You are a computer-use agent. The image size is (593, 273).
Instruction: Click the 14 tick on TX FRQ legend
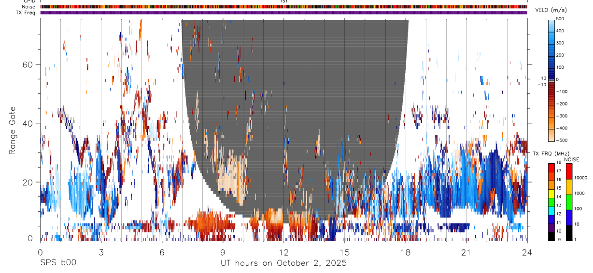[x=559, y=197]
